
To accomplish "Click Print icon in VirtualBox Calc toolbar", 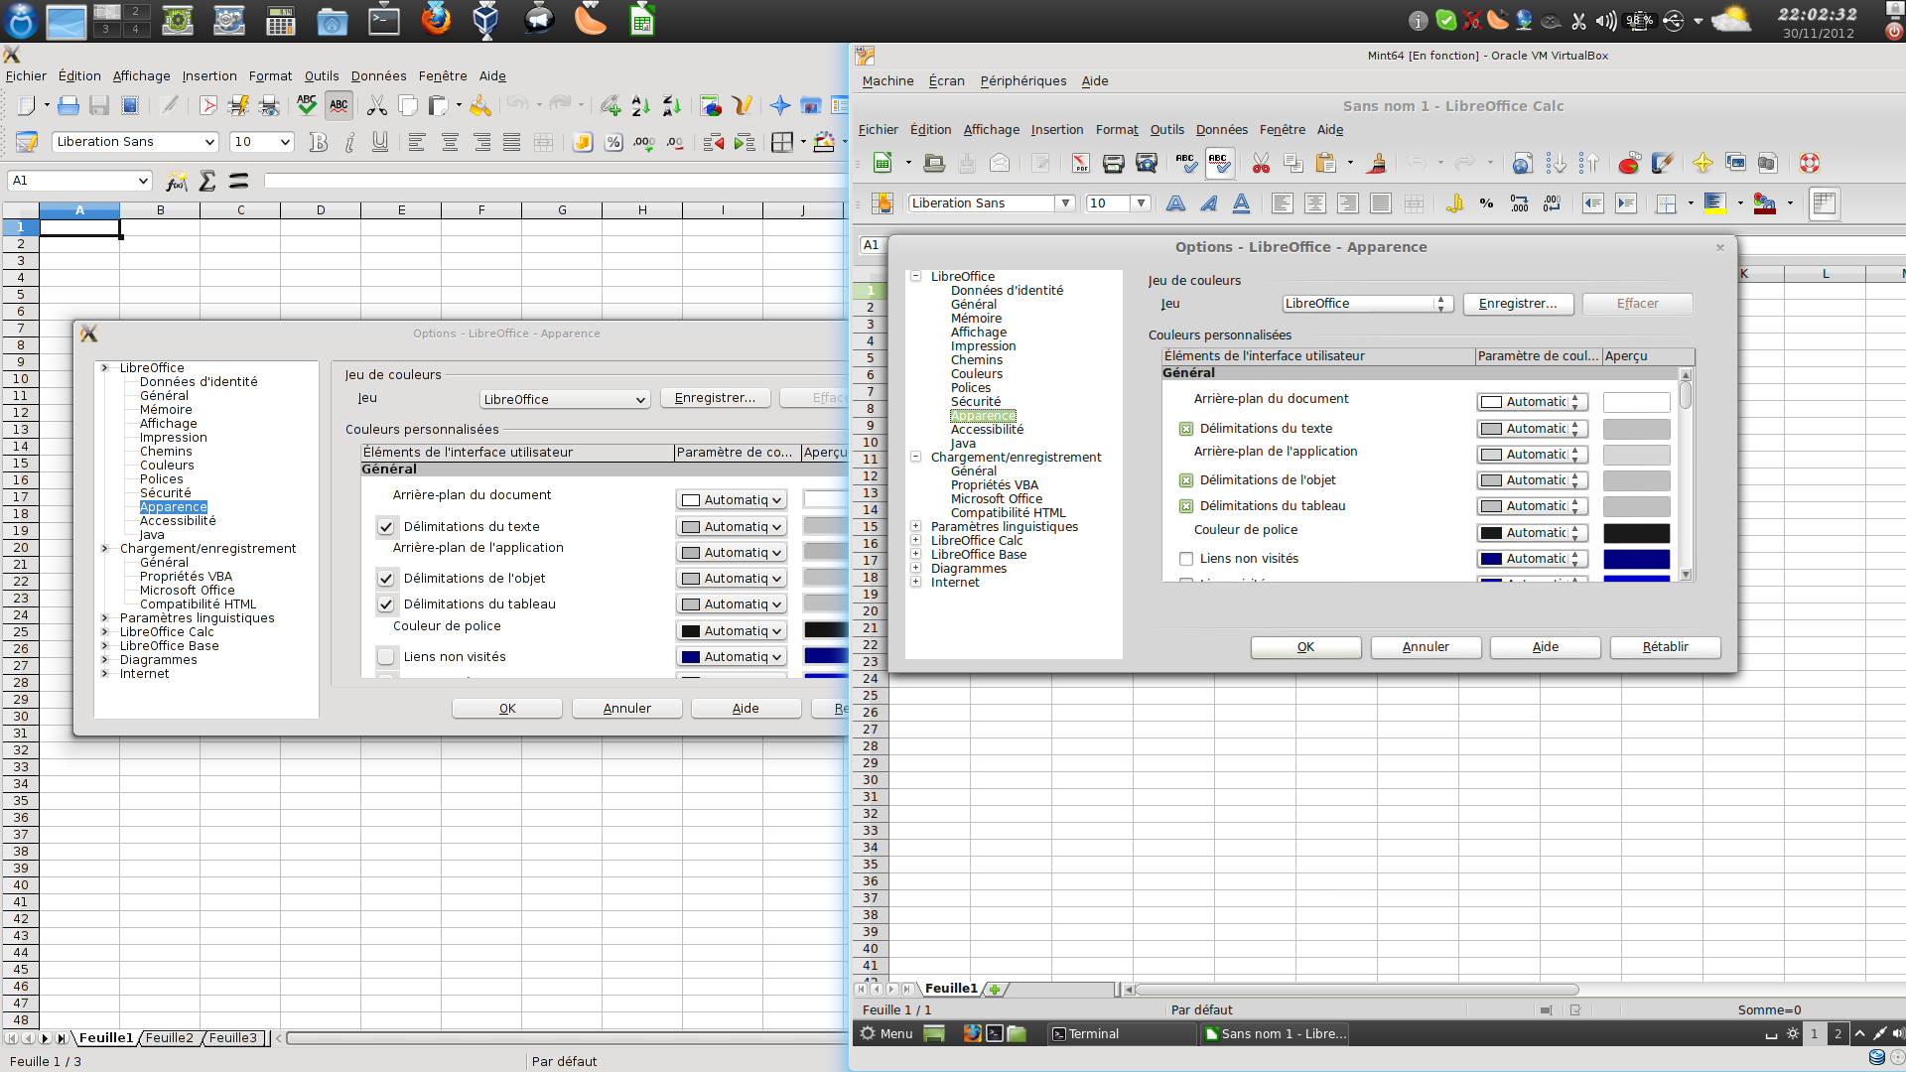I will [1114, 163].
